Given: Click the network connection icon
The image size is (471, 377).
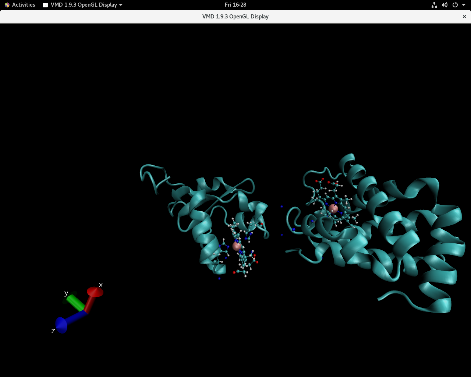Looking at the screenshot, I should (434, 5).
